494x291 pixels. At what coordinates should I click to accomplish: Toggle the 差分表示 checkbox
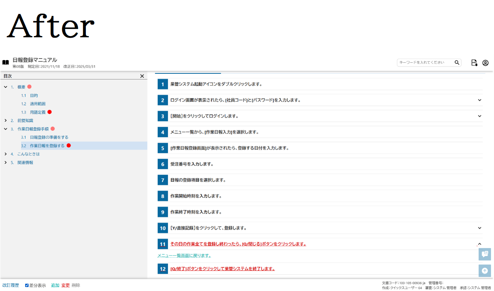point(27,285)
